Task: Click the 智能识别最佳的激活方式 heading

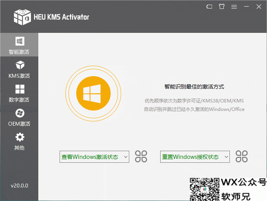Action: pos(194,87)
